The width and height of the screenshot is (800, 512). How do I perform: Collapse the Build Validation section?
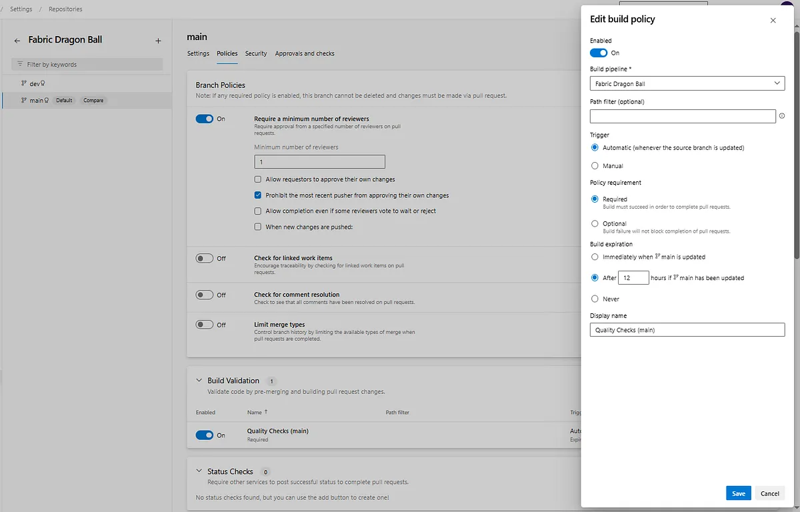coord(198,381)
